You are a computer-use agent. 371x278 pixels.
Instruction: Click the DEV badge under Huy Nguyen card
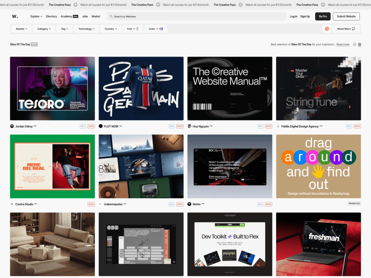point(260,126)
